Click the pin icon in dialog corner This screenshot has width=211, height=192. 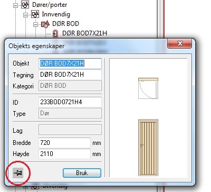(18, 173)
